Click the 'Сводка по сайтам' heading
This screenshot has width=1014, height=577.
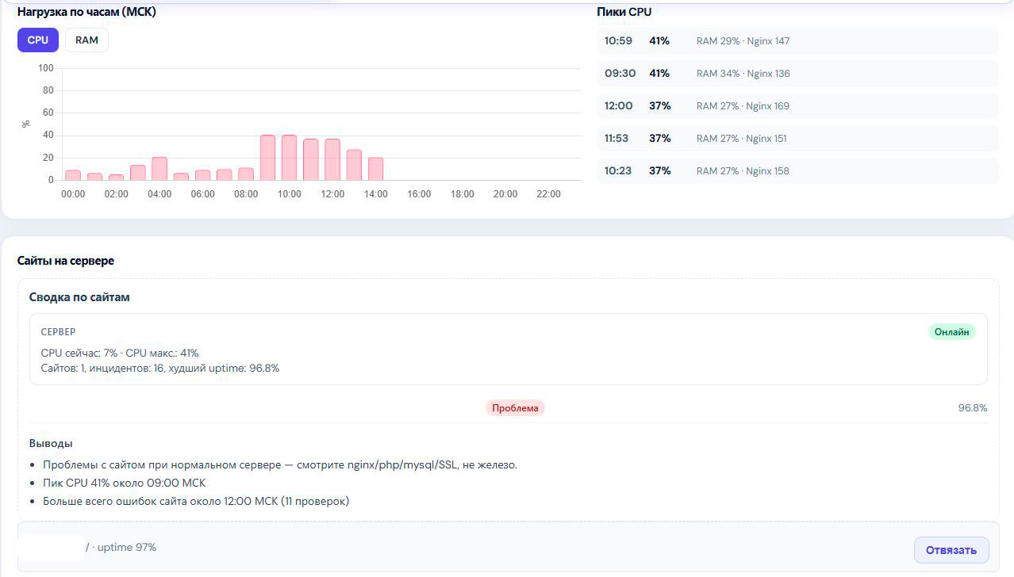point(79,297)
